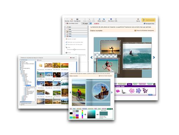Click Remonter vers le premier plan
The height and width of the screenshot is (135, 179).
point(74,42)
